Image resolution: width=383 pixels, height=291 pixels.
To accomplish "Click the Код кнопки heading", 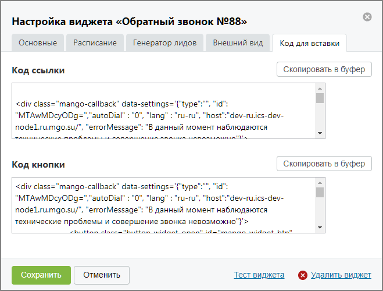I will tap(38, 165).
